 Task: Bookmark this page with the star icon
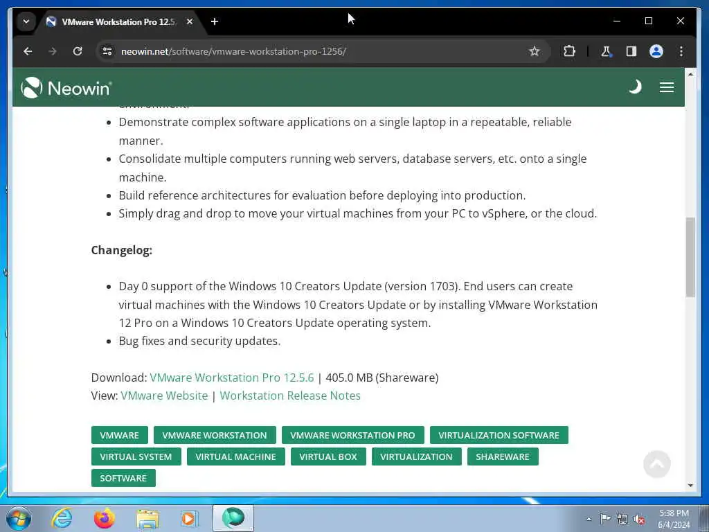(x=535, y=51)
